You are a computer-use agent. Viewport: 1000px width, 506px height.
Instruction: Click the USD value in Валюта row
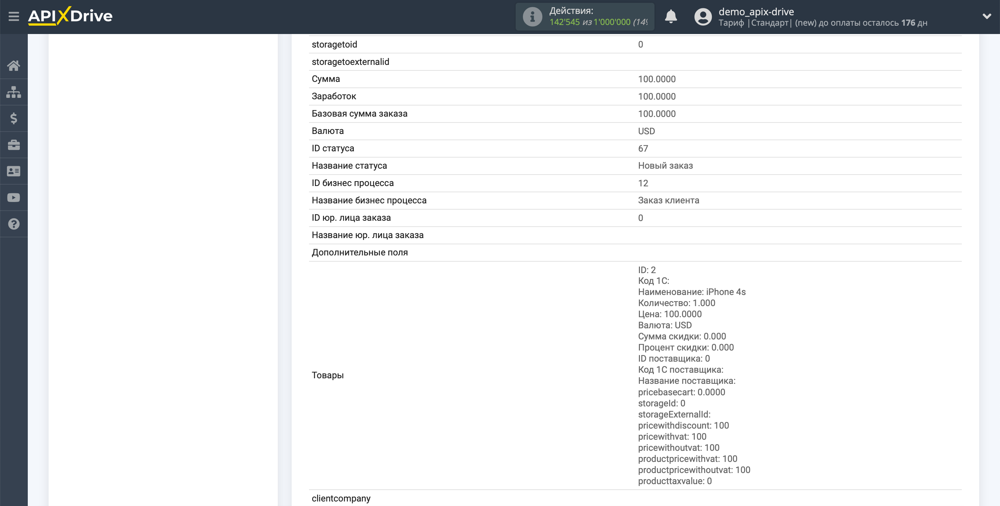tap(646, 131)
